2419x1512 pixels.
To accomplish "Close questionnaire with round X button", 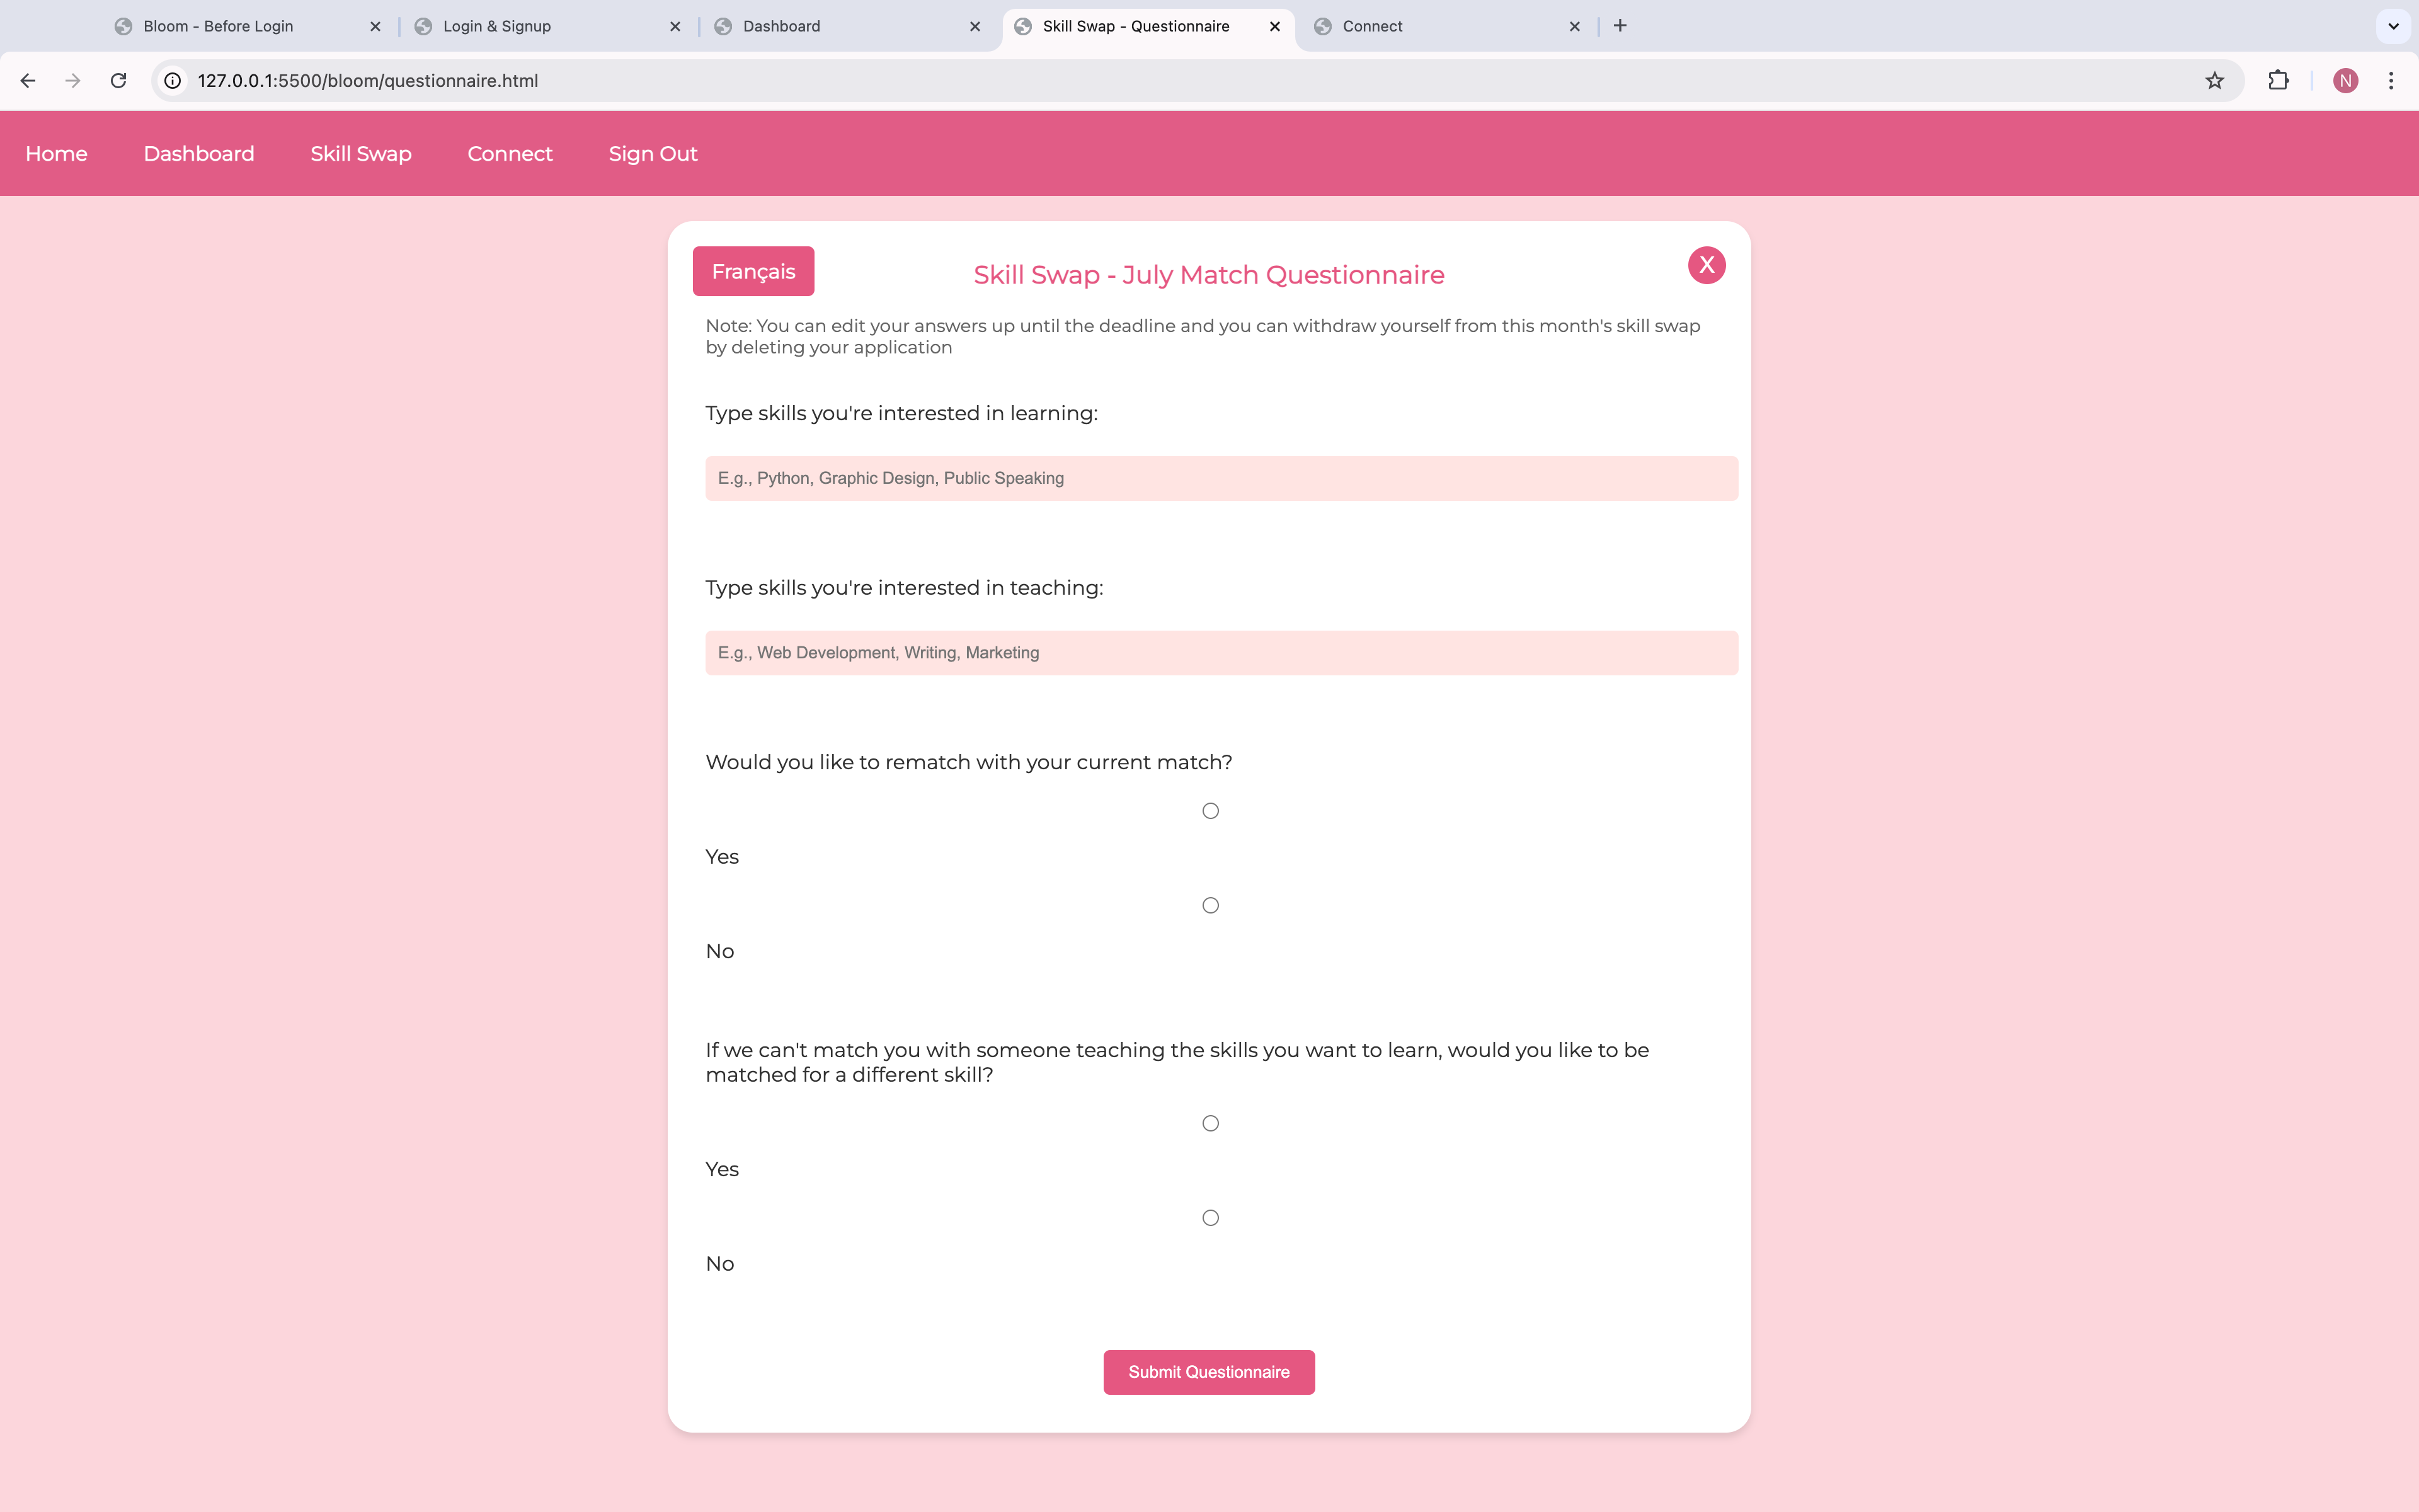I will pos(1707,265).
